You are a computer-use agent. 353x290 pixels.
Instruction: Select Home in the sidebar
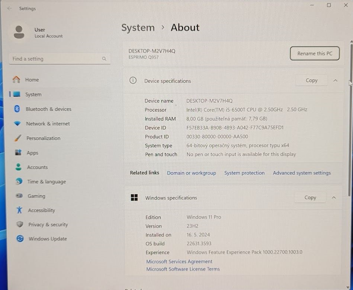point(32,80)
